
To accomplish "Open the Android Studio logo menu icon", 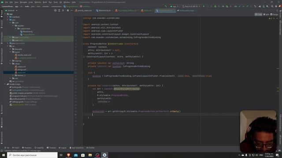I will pyautogui.click(x=2, y=2).
